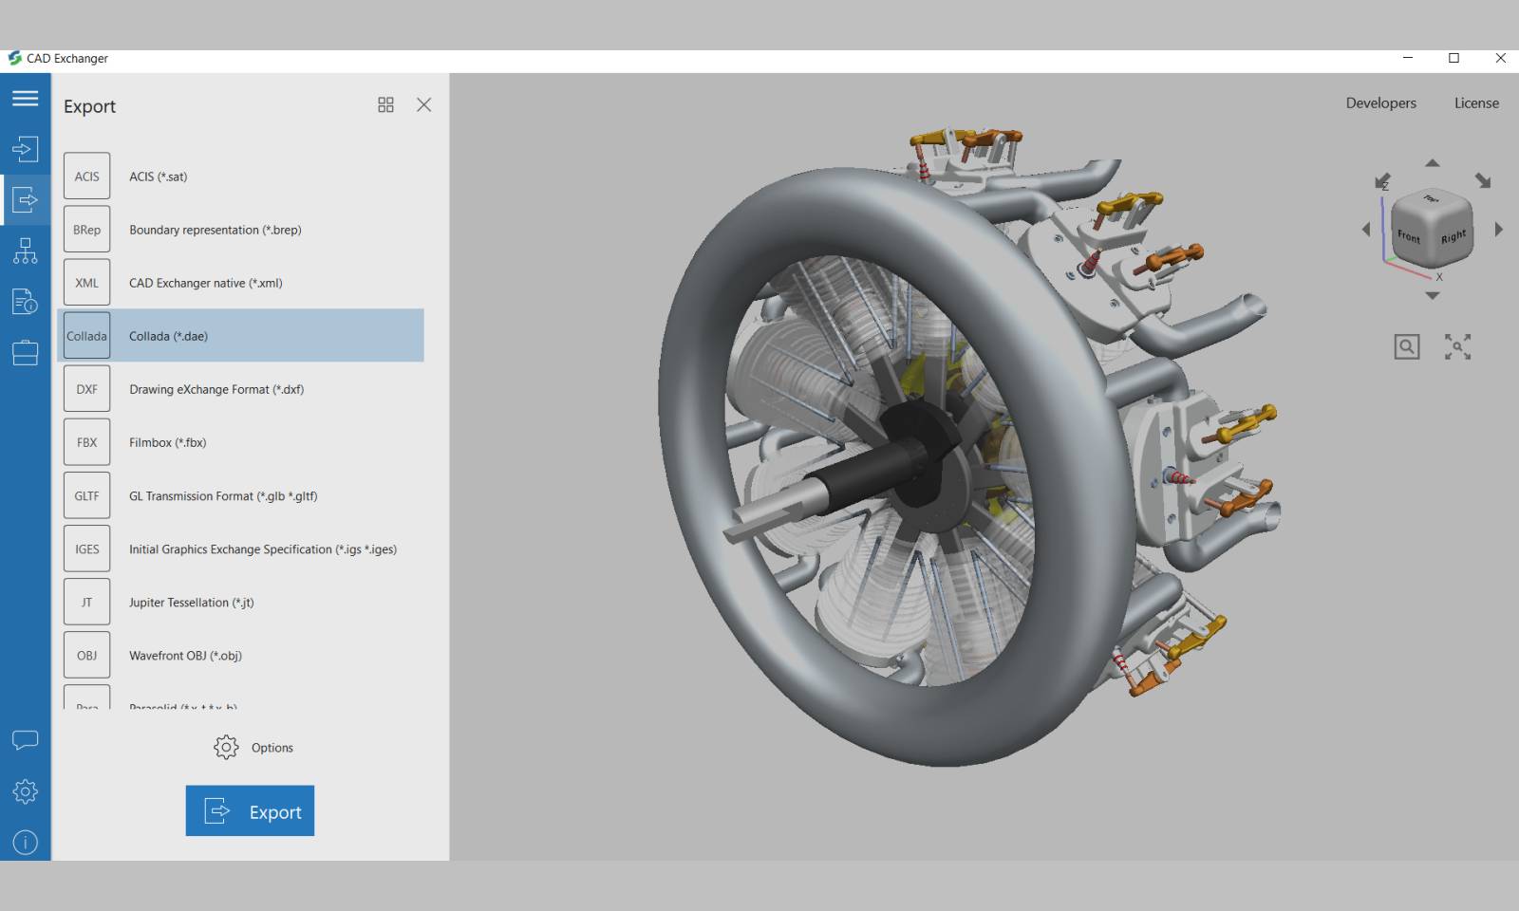
Task: Open export Options with gear icon
Action: pyautogui.click(x=253, y=748)
